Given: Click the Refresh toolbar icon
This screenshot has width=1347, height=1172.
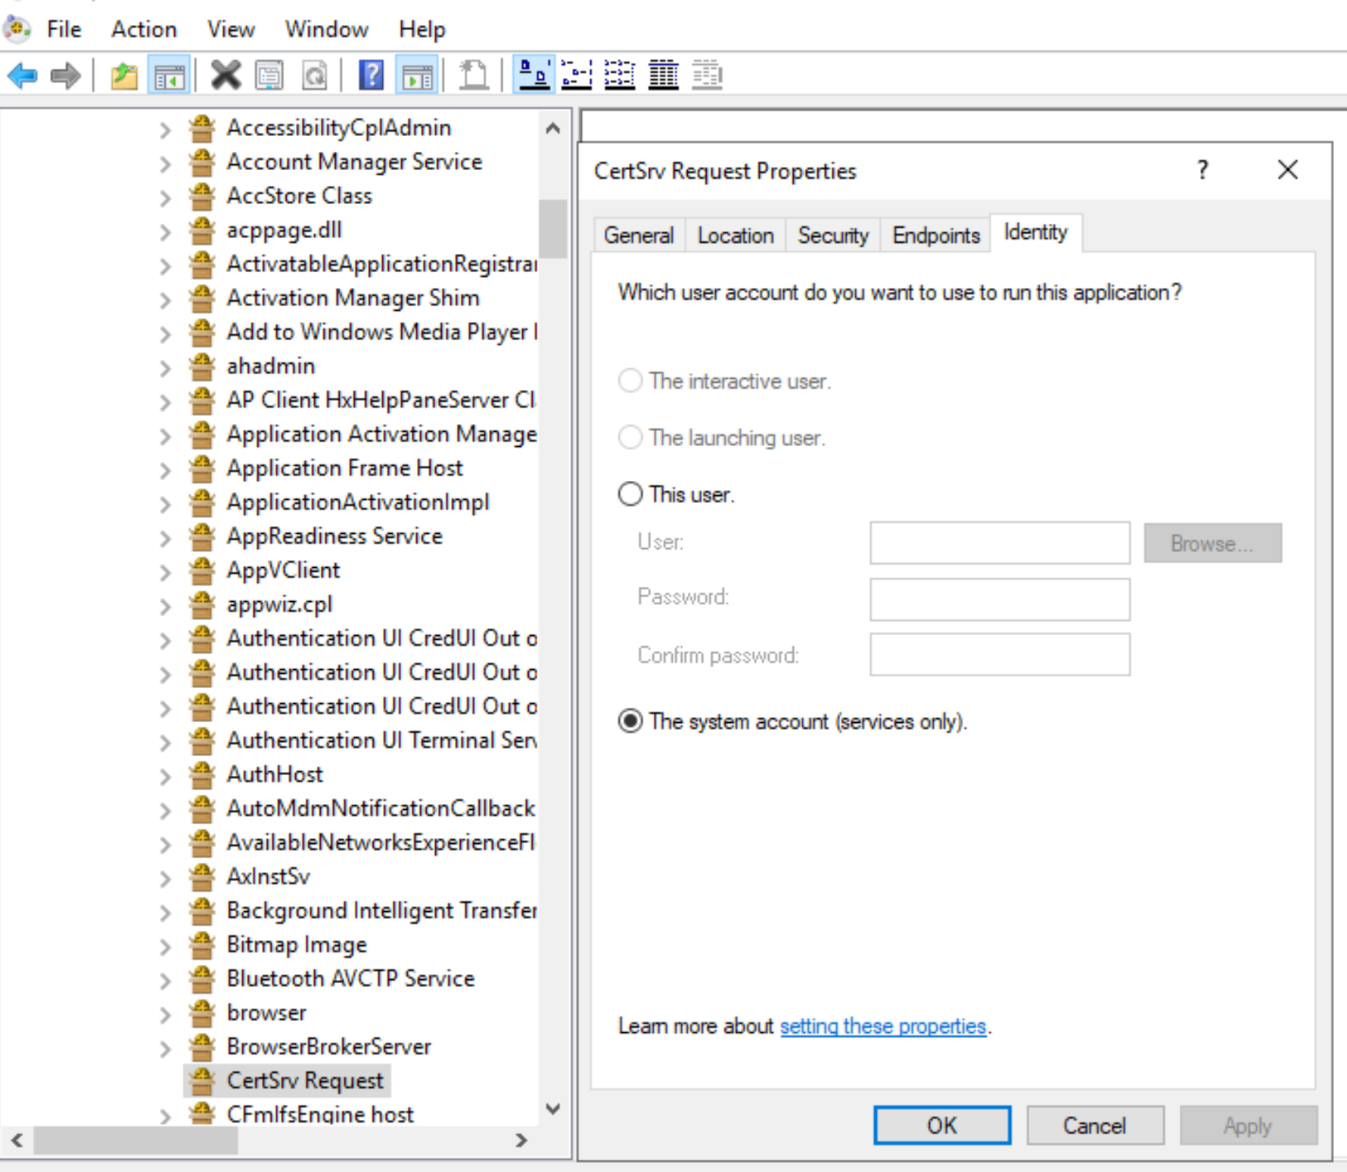Looking at the screenshot, I should coord(314,76).
